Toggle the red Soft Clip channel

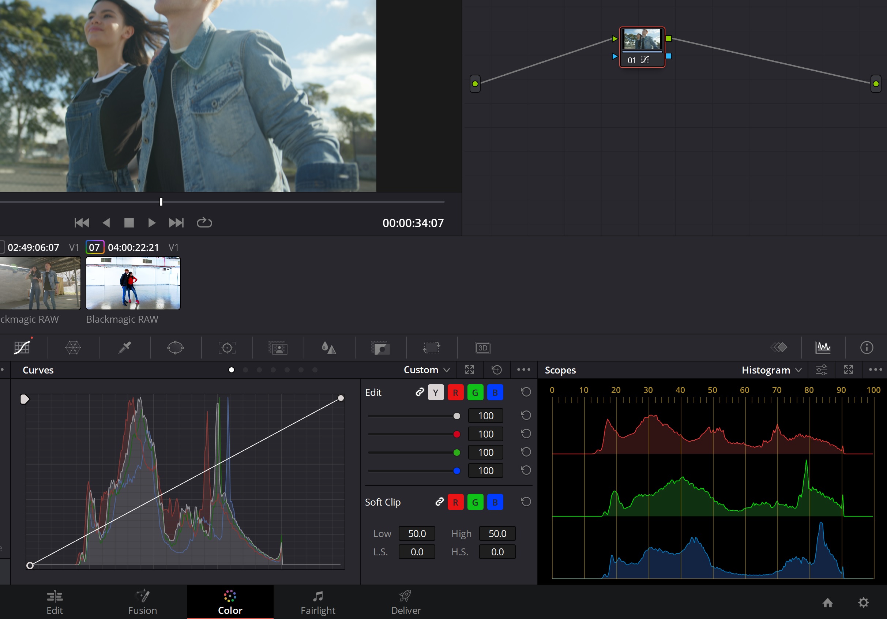tap(455, 502)
